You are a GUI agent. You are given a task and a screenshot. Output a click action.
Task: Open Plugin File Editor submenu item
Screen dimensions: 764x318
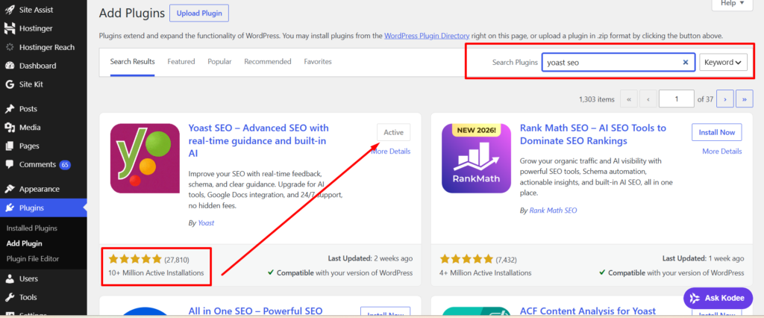(x=33, y=258)
